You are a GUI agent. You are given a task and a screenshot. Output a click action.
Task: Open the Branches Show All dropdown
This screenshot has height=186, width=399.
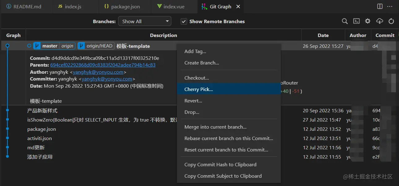[x=145, y=21]
